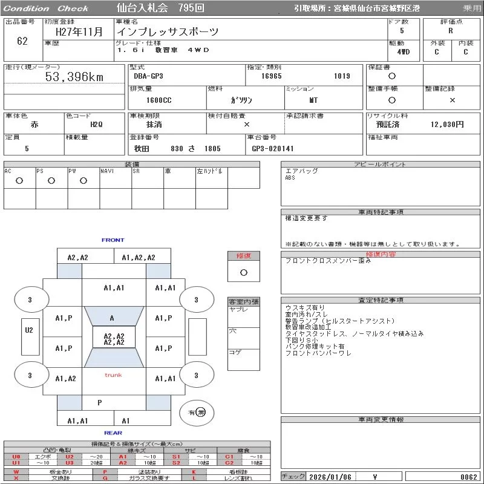Click the 53,396km mileage value

[74, 77]
